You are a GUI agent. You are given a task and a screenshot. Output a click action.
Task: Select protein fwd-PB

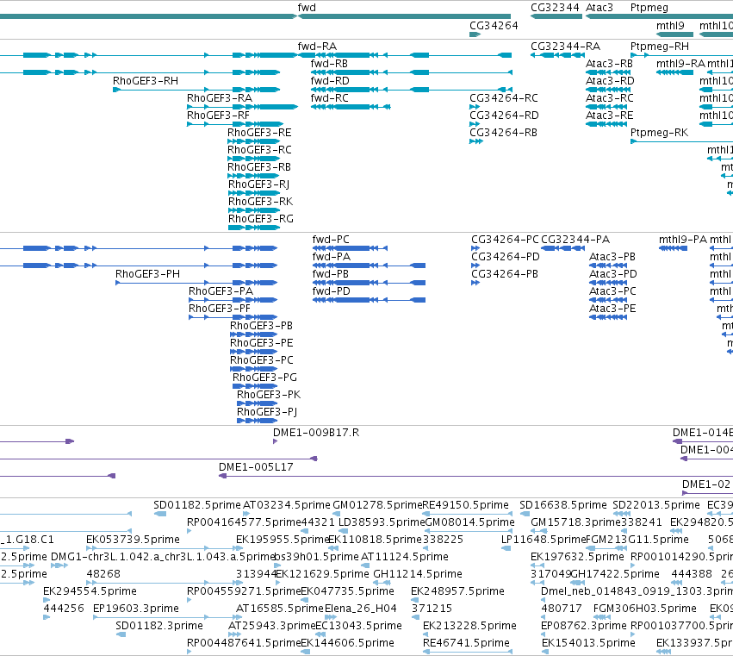[369, 283]
